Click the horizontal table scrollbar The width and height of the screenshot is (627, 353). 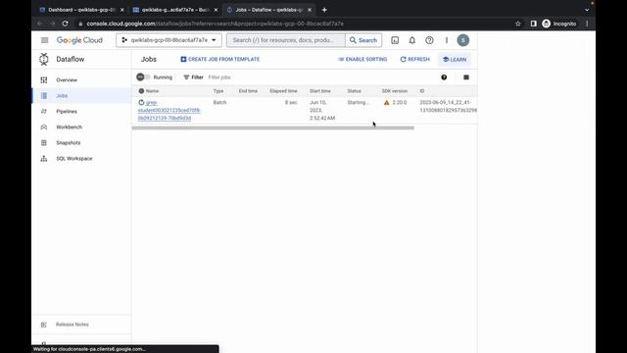tap(273, 128)
